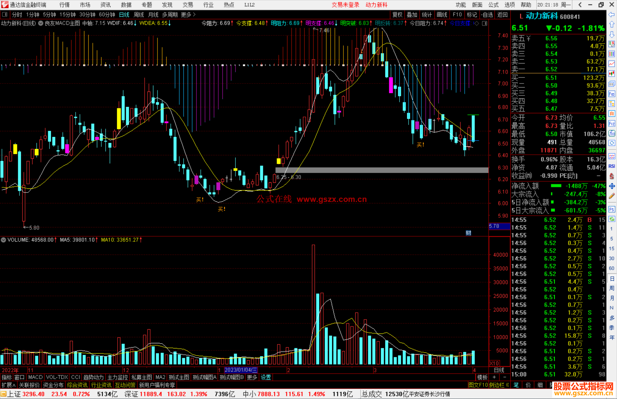
Task: Open the 卖五 order depth toggle arrow
Action: [528, 38]
